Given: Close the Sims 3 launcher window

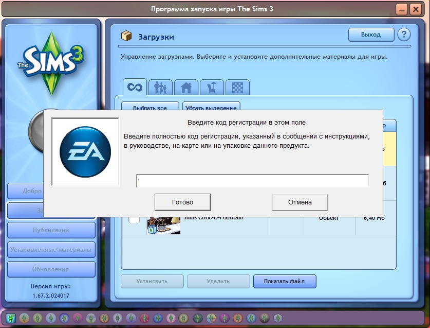Looking at the screenshot, I should pyautogui.click(x=416, y=10).
